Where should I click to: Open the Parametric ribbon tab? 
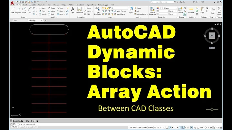42,5
